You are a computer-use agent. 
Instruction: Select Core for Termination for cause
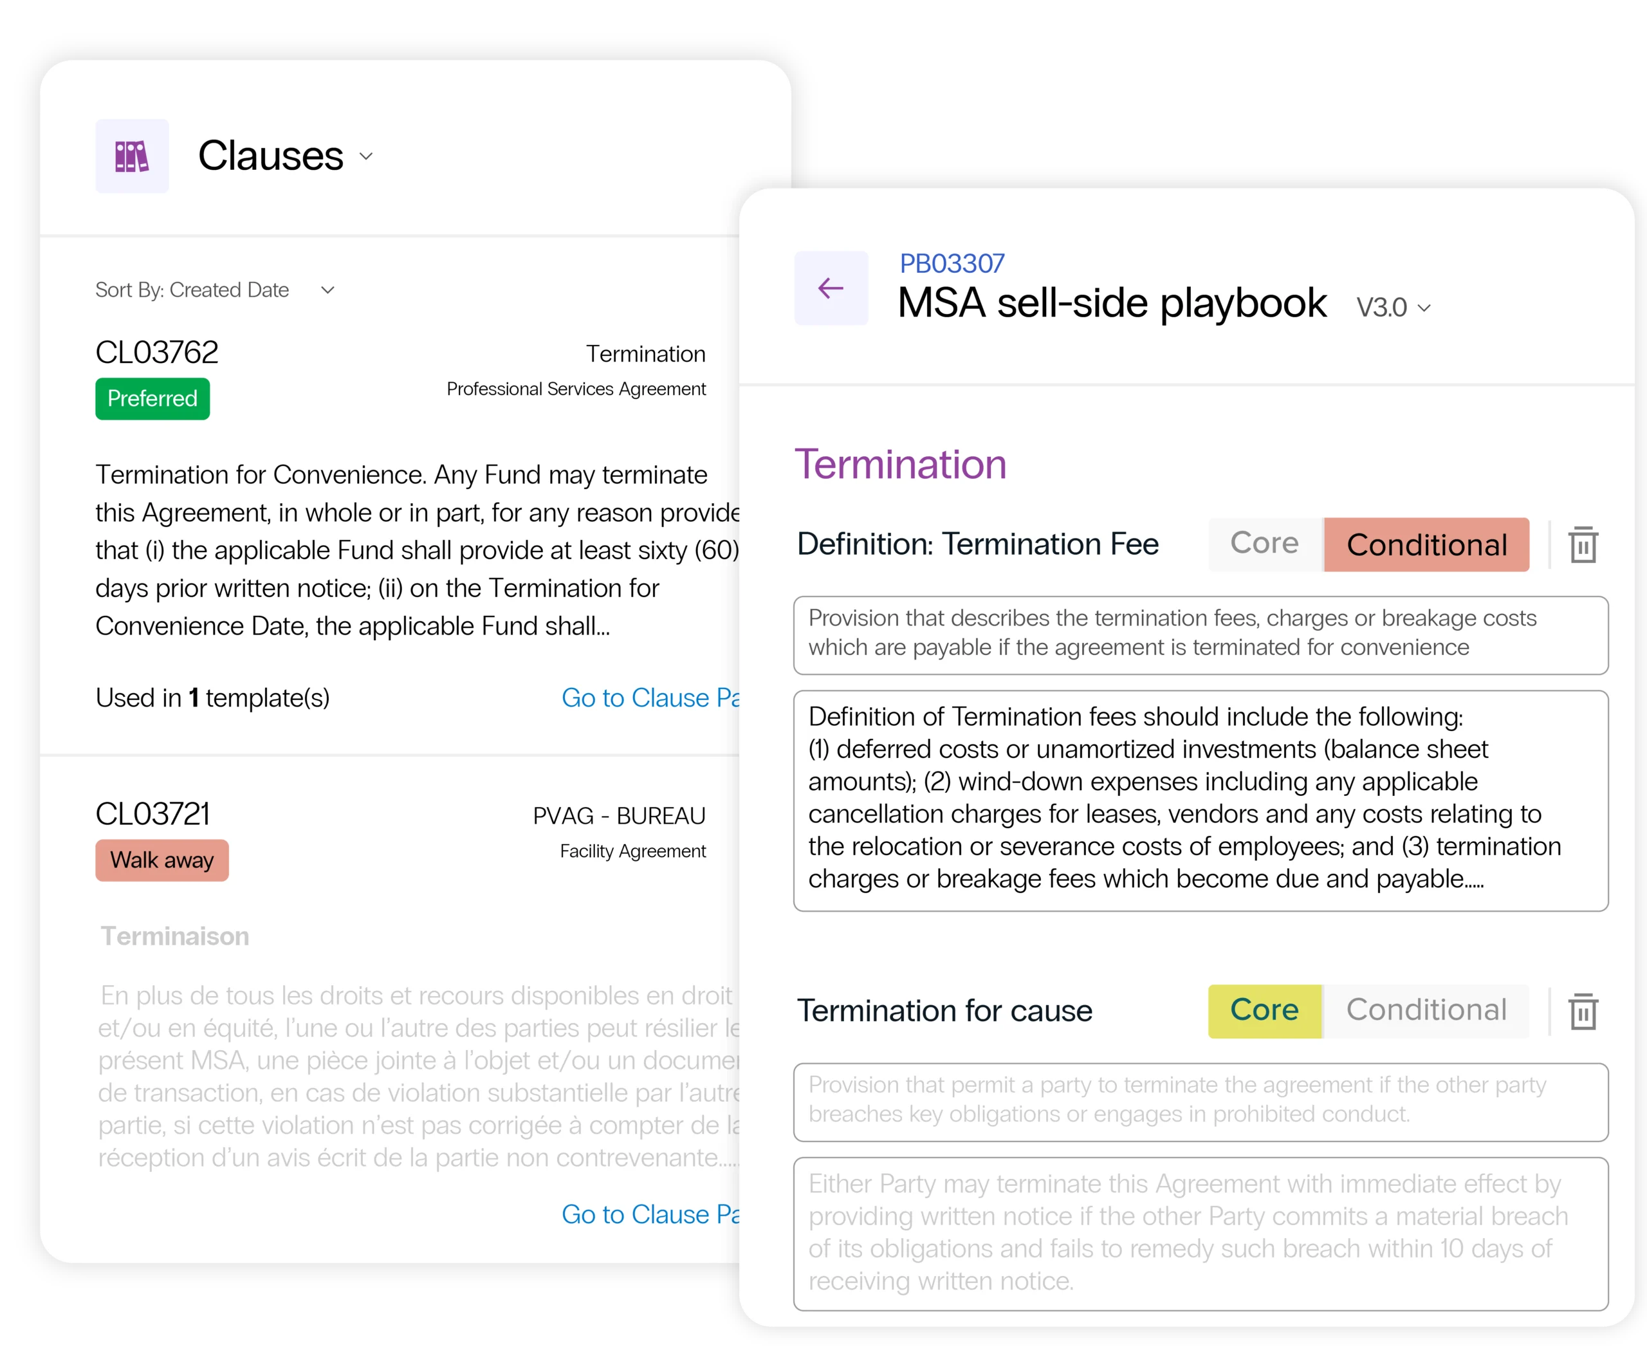click(x=1264, y=1010)
